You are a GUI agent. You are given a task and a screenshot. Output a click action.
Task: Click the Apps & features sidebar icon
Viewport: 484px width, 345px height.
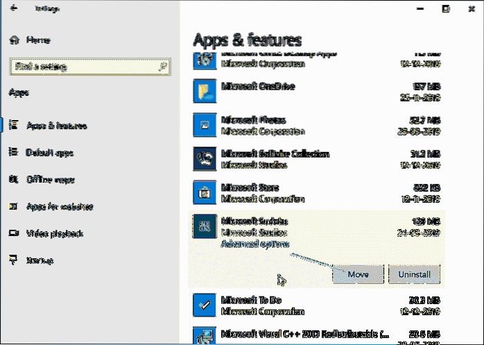(13, 125)
